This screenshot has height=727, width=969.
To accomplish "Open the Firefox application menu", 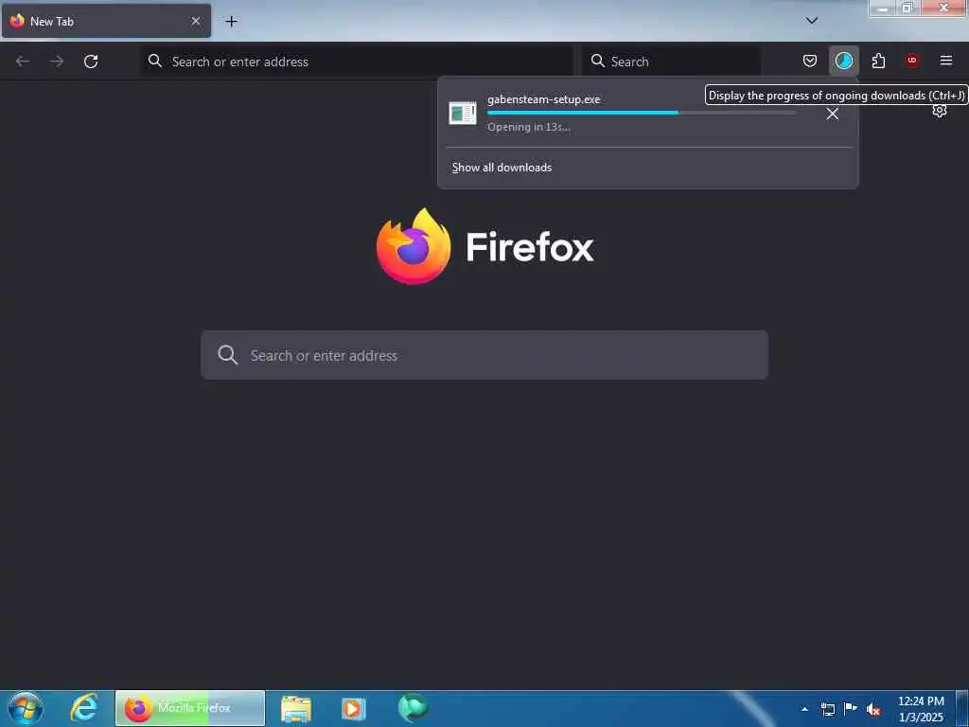I will (x=946, y=60).
